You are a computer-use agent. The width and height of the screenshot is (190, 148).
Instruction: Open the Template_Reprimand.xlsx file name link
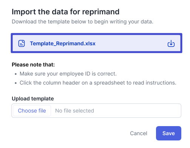pyautogui.click(x=63, y=43)
